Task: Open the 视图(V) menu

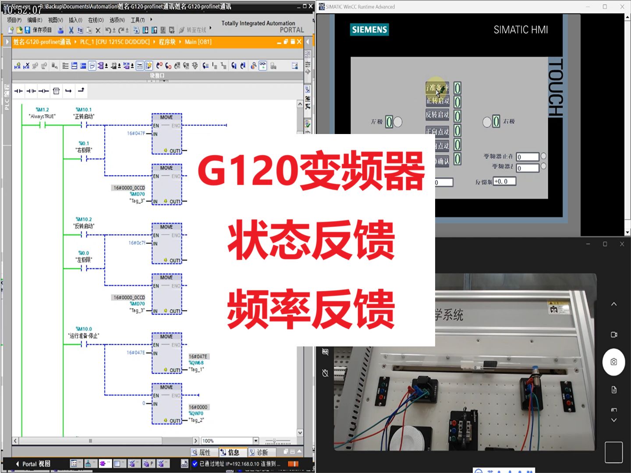Action: (55, 20)
